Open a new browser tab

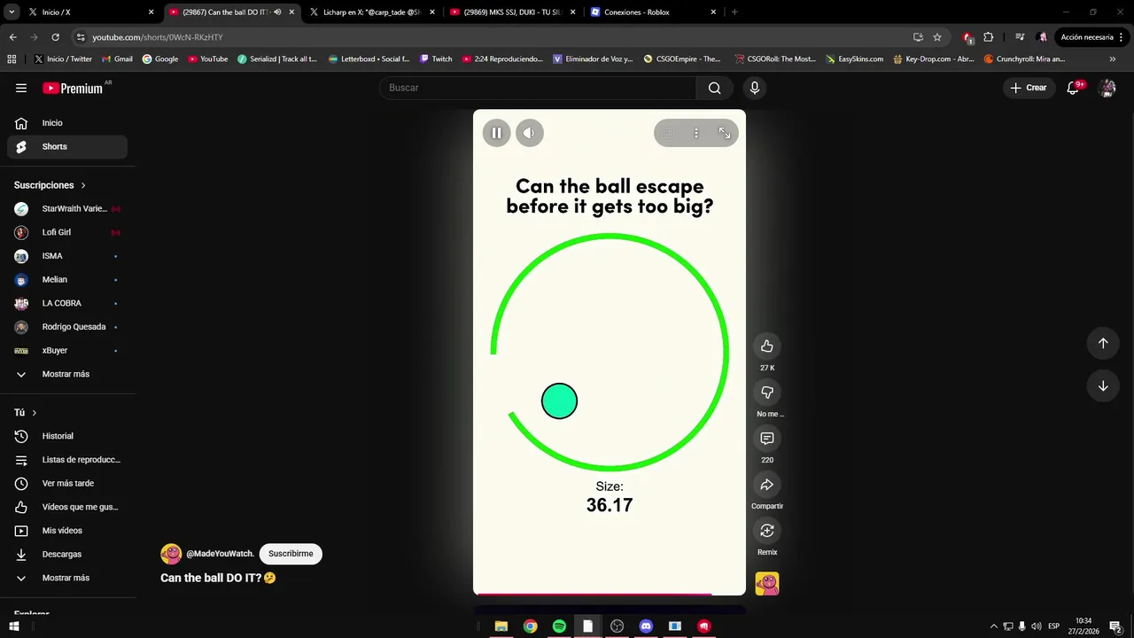pos(734,12)
